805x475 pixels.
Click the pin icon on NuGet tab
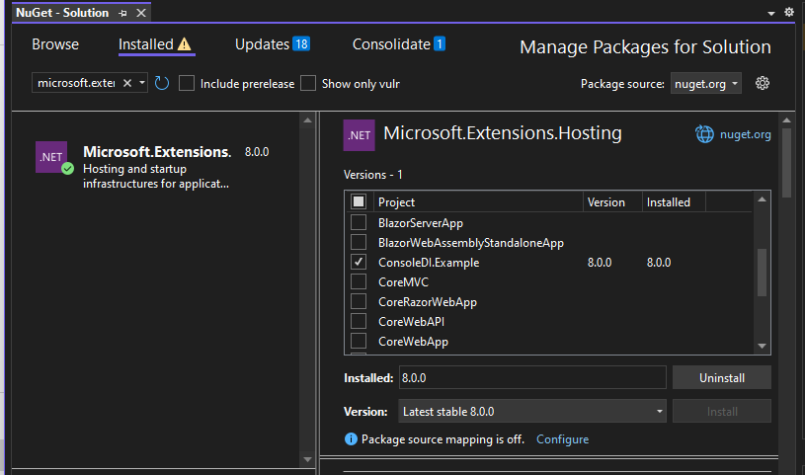(x=122, y=12)
